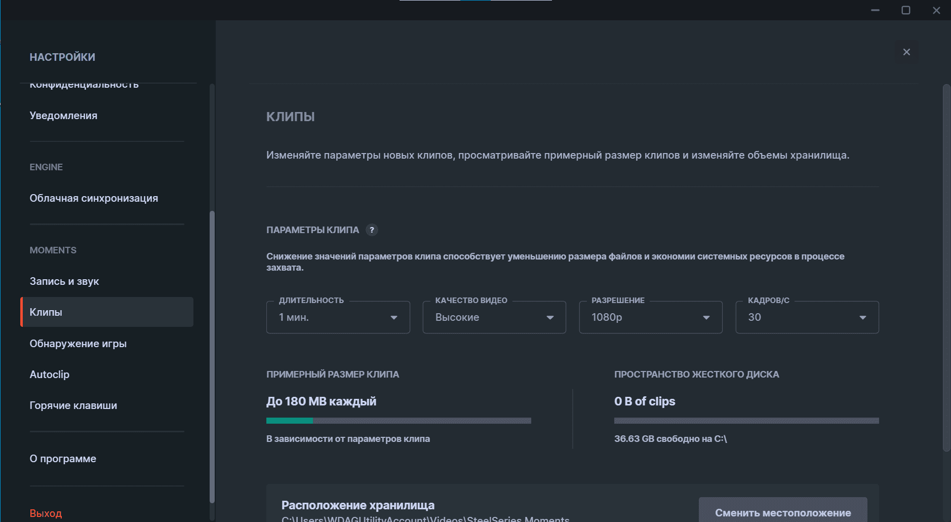Open the О программе page
Image resolution: width=951 pixels, height=522 pixels.
[x=63, y=459]
